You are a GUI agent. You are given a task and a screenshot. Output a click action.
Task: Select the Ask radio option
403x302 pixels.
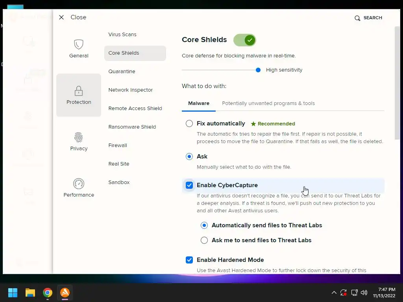coord(189,157)
